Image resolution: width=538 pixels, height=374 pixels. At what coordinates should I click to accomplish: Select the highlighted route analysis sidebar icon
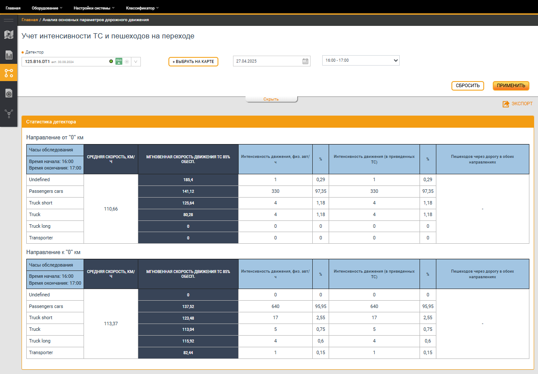pos(9,73)
